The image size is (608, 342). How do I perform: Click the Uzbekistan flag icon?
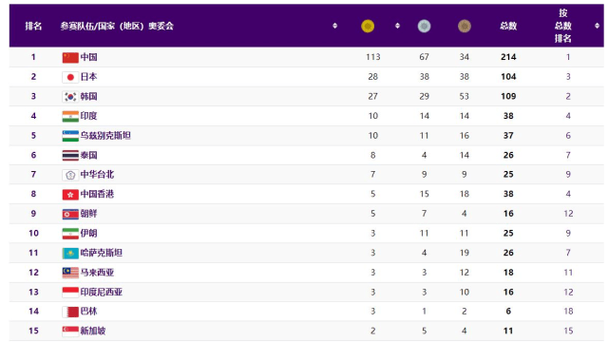point(70,136)
